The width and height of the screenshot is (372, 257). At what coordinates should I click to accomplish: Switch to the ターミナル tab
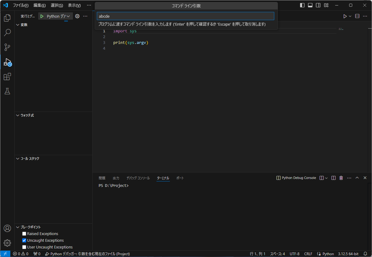pyautogui.click(x=163, y=178)
